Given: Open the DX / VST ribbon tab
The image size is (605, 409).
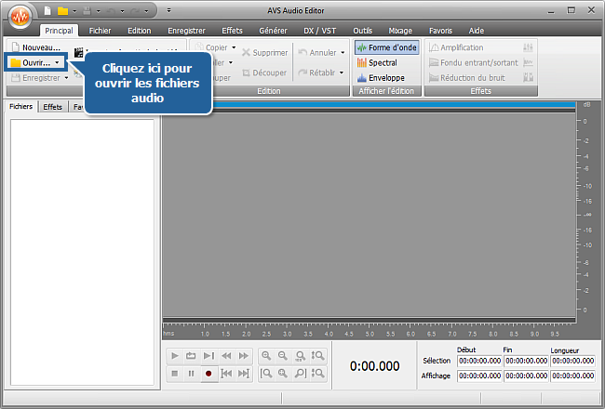Looking at the screenshot, I should click(319, 31).
